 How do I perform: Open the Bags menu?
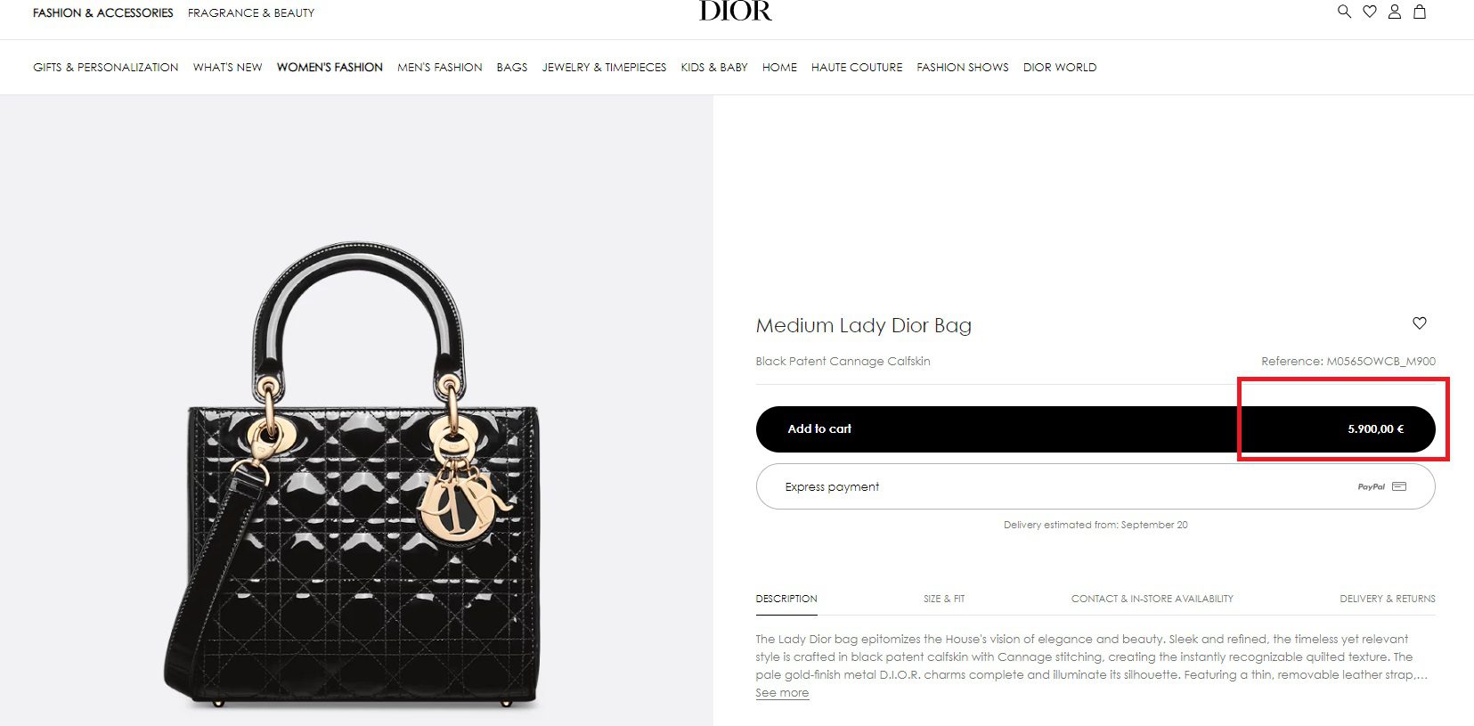pyautogui.click(x=512, y=67)
